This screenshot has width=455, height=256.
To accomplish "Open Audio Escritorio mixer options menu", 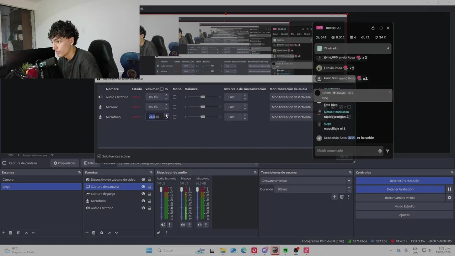I will [170, 225].
